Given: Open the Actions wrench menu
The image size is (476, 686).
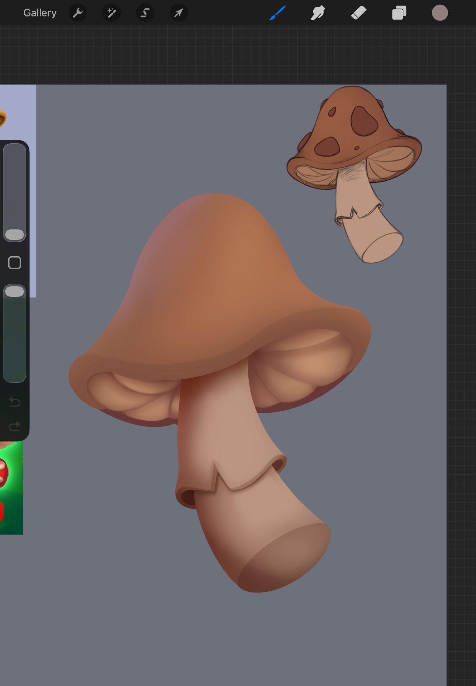Looking at the screenshot, I should 78,13.
